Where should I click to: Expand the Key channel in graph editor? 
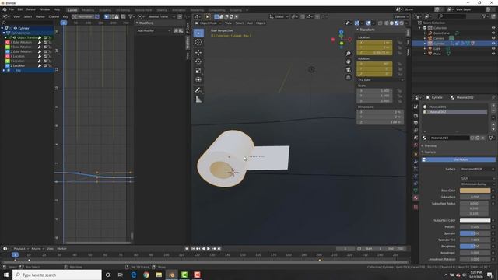pyautogui.click(x=4, y=70)
